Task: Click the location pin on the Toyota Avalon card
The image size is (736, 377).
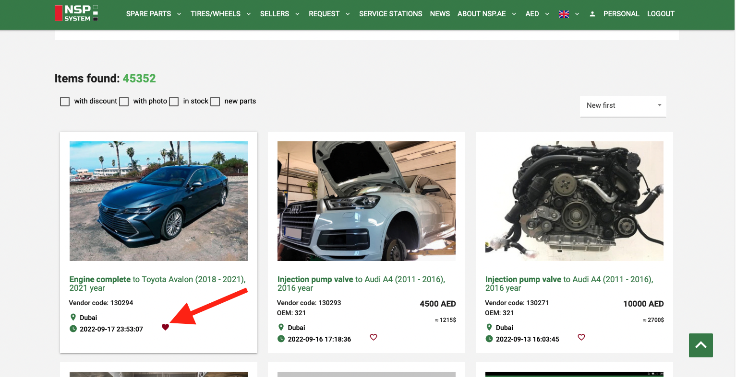Action: 73,317
